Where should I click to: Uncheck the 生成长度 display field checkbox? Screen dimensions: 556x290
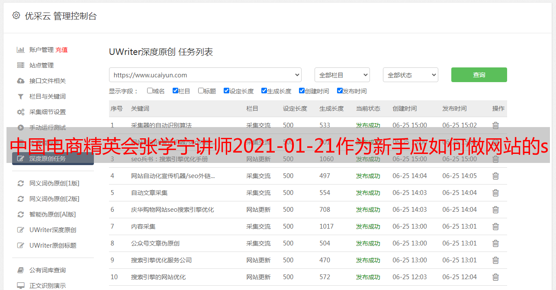[264, 91]
